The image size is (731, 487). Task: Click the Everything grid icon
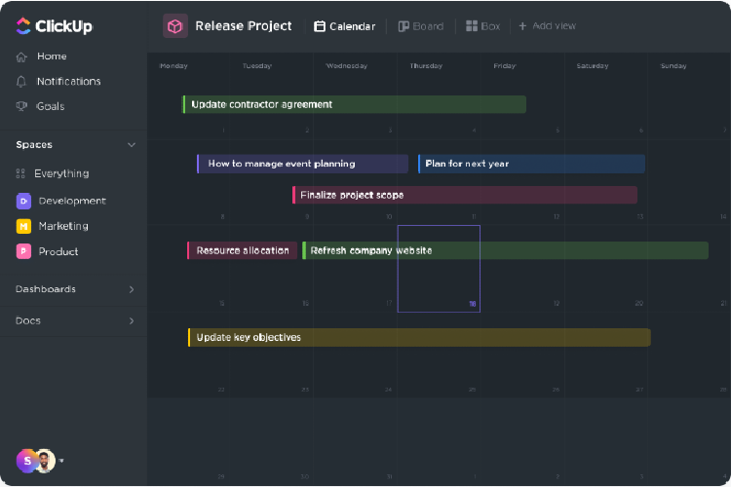21,173
